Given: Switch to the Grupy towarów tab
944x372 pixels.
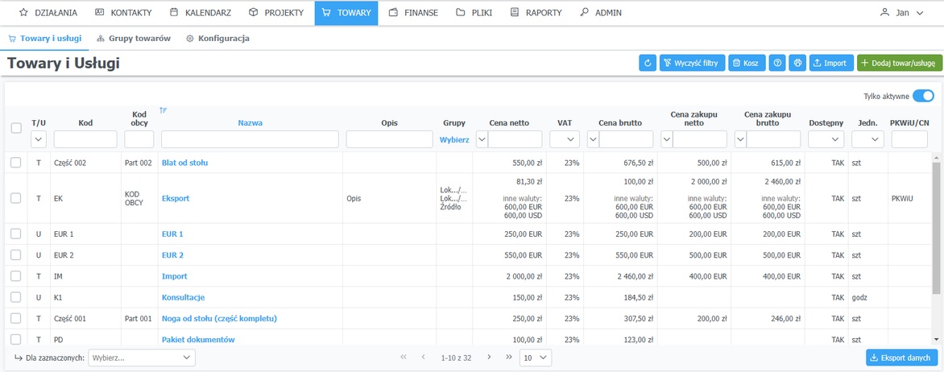Looking at the screenshot, I should (x=133, y=39).
